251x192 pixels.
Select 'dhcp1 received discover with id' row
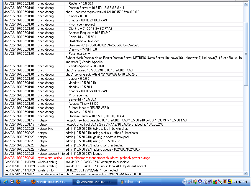pos(123,174)
